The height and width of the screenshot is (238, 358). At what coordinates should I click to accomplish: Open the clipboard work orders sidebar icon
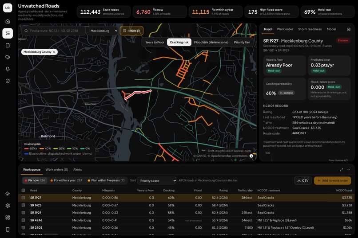[x=8, y=45]
